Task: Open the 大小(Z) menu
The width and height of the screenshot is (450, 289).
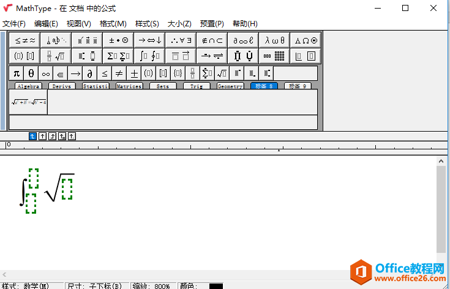Action: (179, 24)
